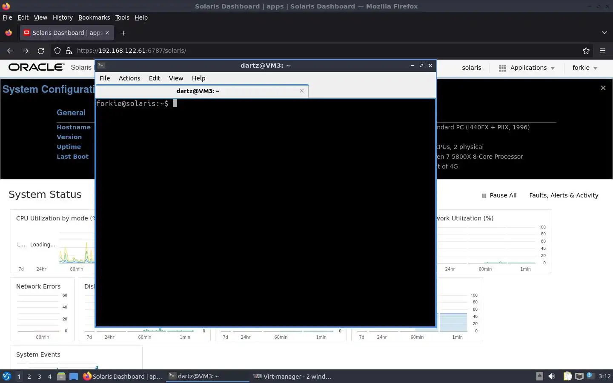
Task: Open a new Firefox tab
Action: 123,33
